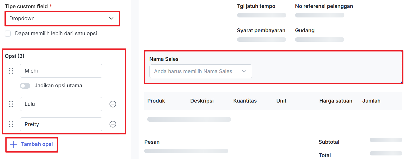Expand the Nama Sales dropdown preview
407x159 pixels.
pos(201,71)
